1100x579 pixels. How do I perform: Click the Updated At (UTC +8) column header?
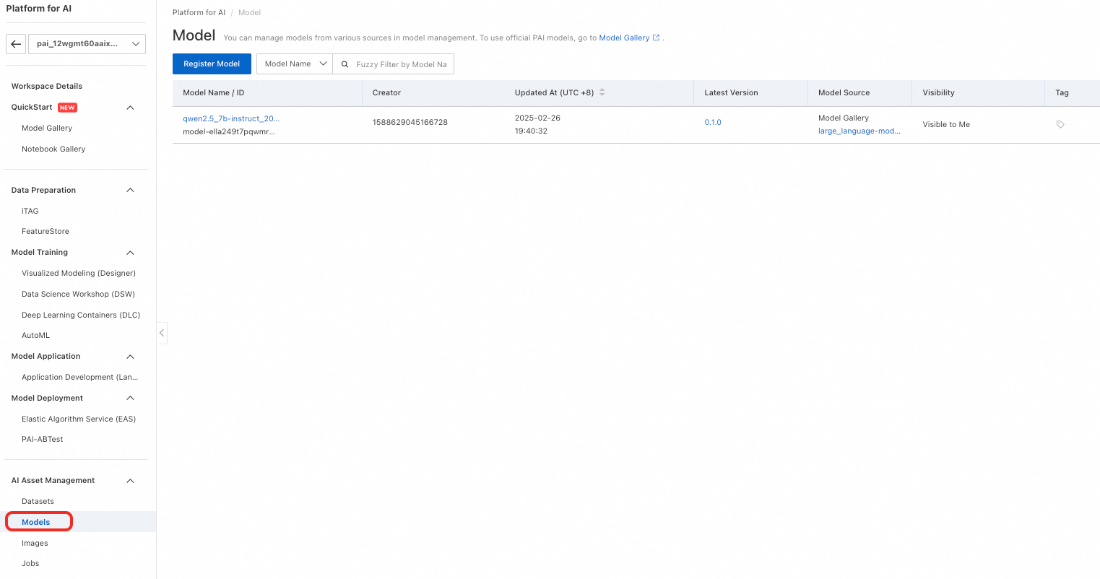tap(554, 92)
